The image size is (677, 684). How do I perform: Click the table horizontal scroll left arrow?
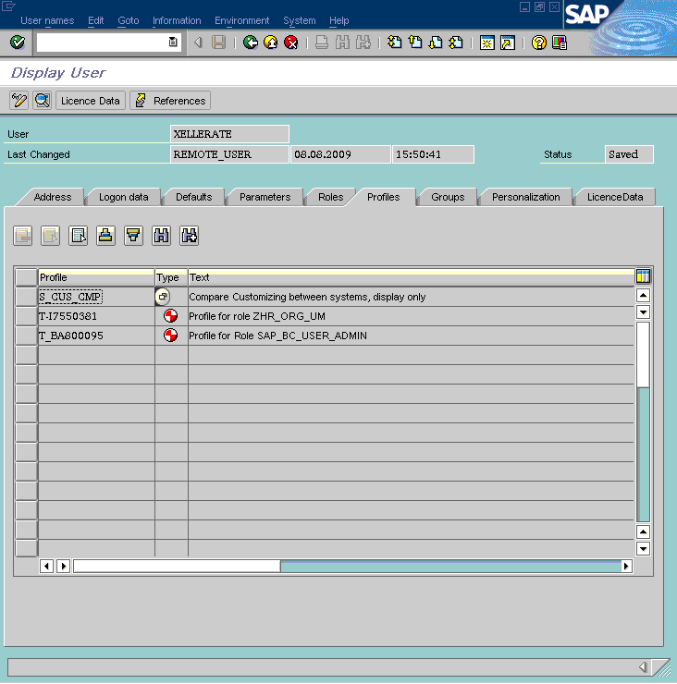coord(46,567)
